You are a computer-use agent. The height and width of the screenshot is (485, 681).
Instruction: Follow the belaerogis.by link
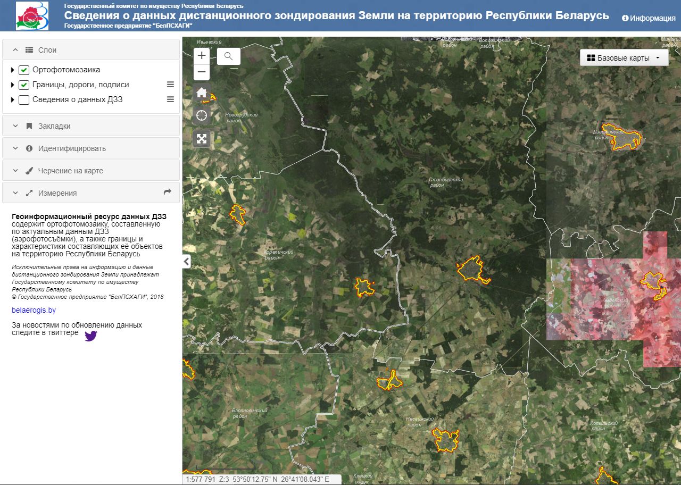tap(34, 310)
